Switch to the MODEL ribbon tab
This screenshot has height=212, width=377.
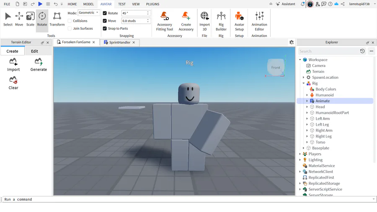coord(88,4)
